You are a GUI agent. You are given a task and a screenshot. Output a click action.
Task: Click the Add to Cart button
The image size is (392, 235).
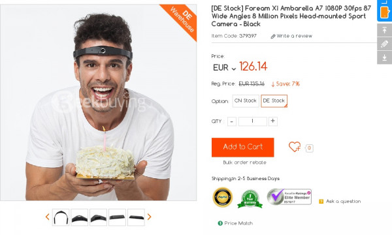point(243,147)
